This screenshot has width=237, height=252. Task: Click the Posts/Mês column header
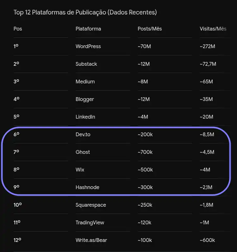click(150, 29)
